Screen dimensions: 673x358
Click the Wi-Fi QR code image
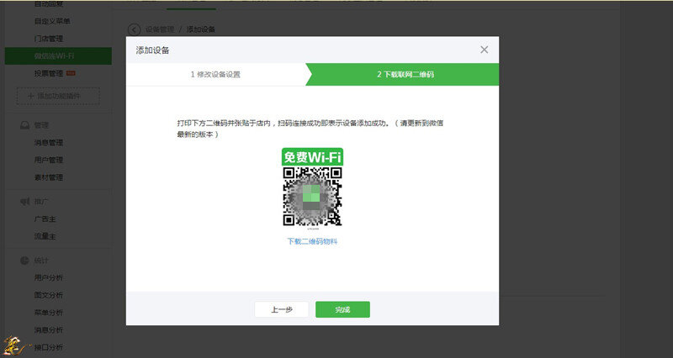tap(312, 197)
